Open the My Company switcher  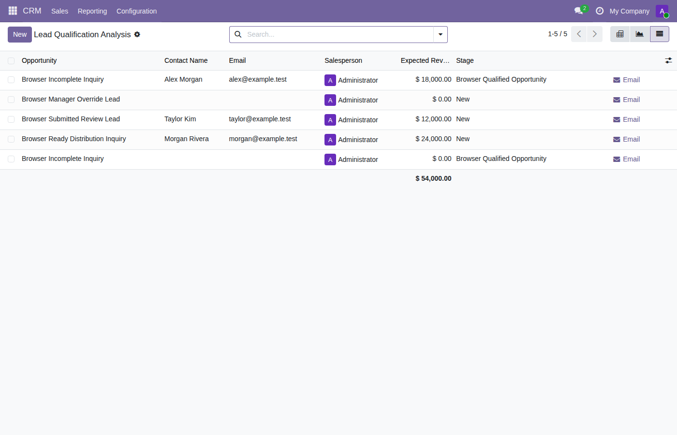pyautogui.click(x=630, y=11)
